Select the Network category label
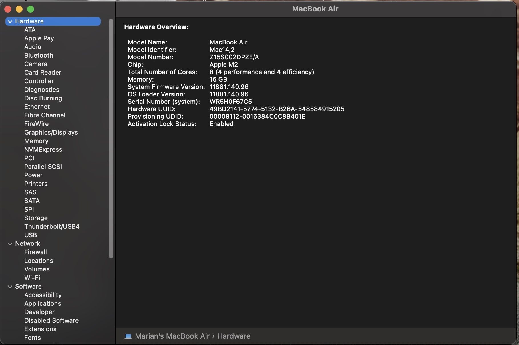The height and width of the screenshot is (345, 519). point(27,243)
